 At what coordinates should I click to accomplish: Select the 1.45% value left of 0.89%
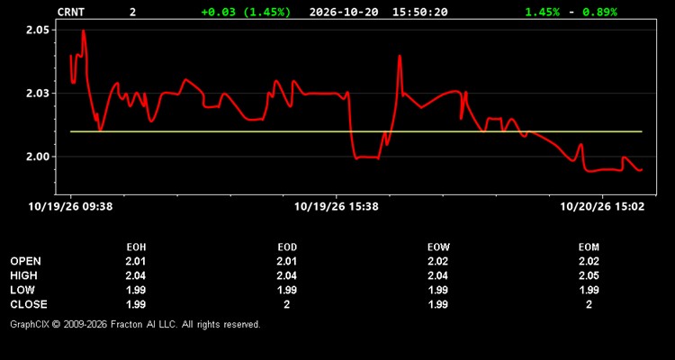click(543, 12)
